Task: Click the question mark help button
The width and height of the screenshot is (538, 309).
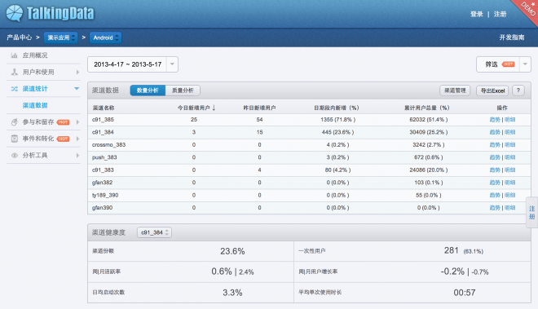Action: 518,90
